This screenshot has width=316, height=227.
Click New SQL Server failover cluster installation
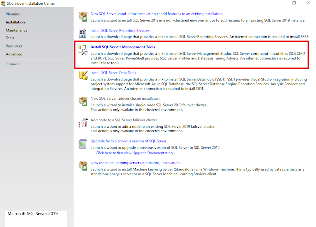125,98
